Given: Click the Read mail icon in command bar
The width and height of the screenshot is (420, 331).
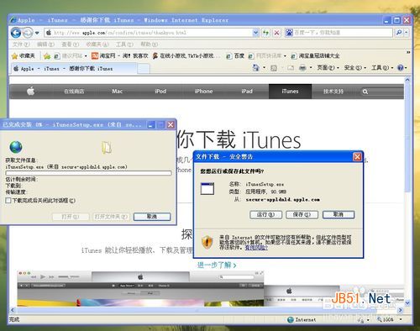Looking at the screenshot, I should click(291, 68).
